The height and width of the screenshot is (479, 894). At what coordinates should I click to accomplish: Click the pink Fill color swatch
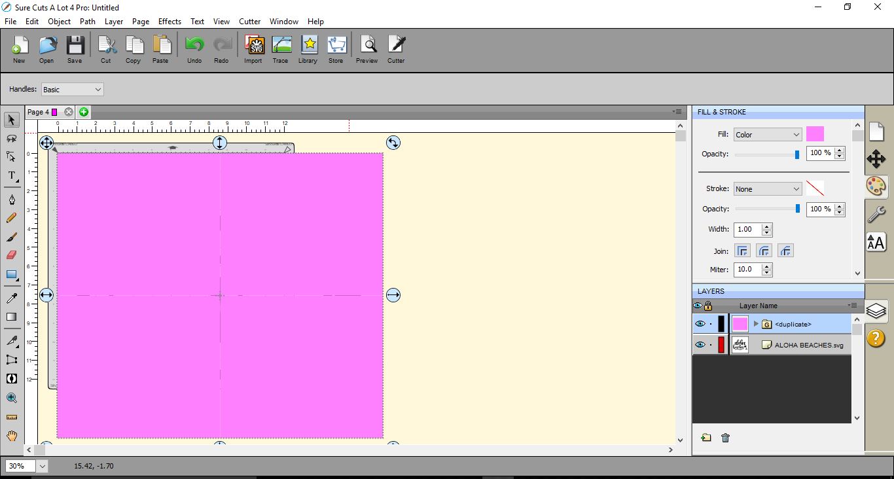(815, 134)
